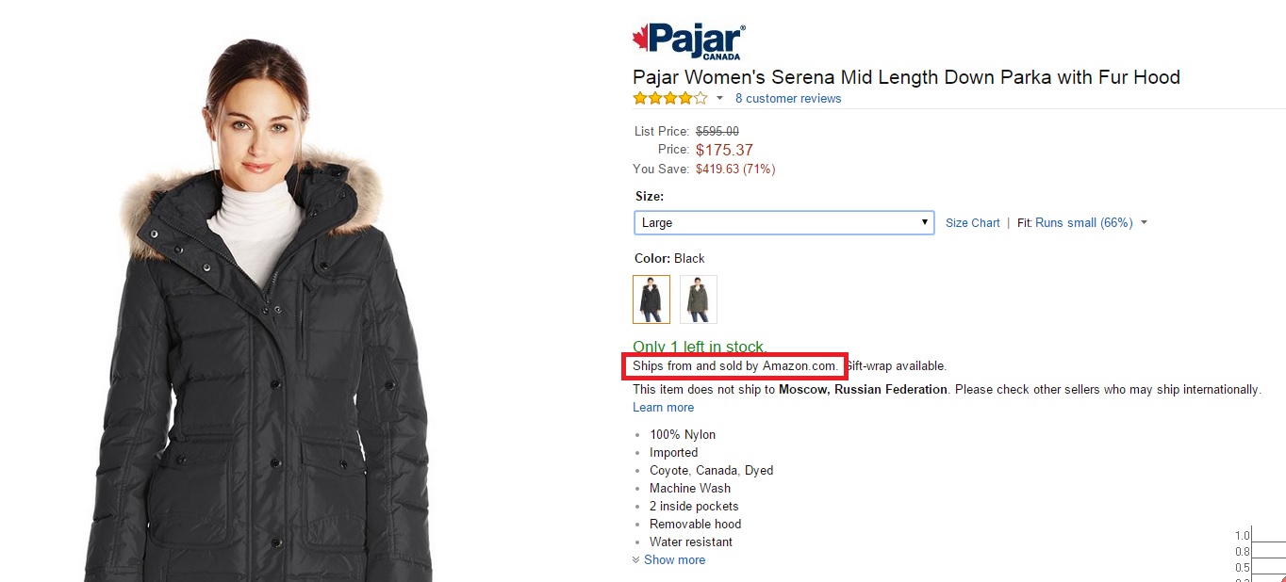
Task: Click the Runs small (66%) fit link
Action: tap(1083, 223)
